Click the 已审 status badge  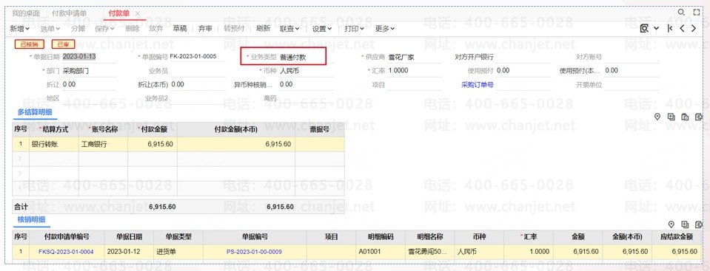(x=63, y=44)
